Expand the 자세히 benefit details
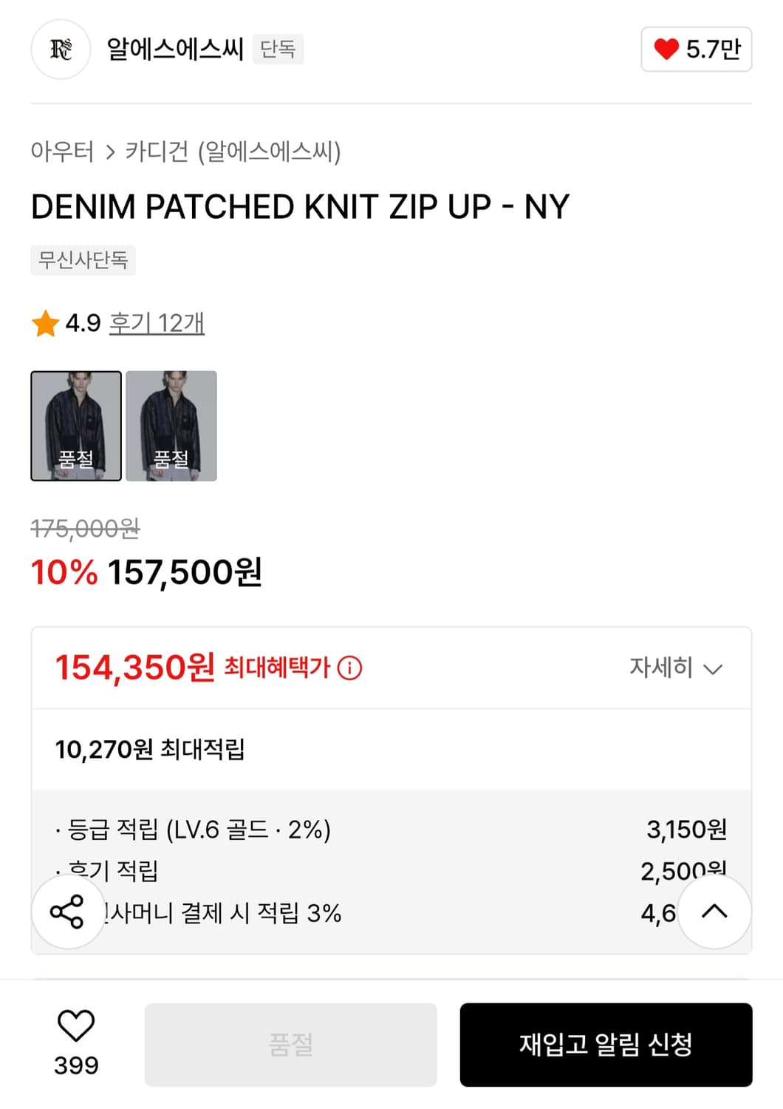The height and width of the screenshot is (1109, 783). (661, 668)
